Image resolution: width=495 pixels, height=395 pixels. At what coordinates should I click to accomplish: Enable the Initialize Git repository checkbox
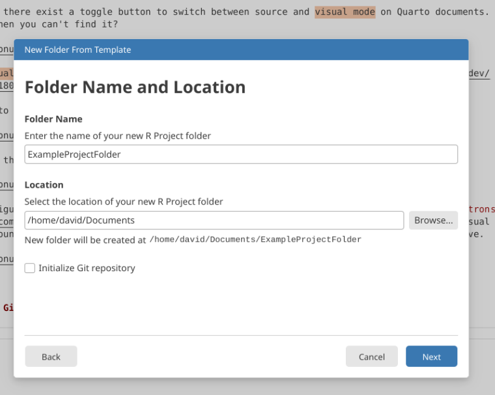pos(30,268)
